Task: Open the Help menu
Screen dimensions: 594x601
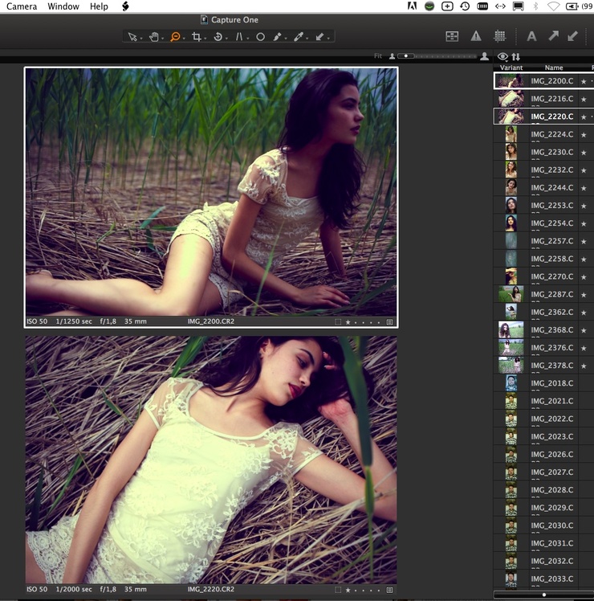Action: (99, 6)
